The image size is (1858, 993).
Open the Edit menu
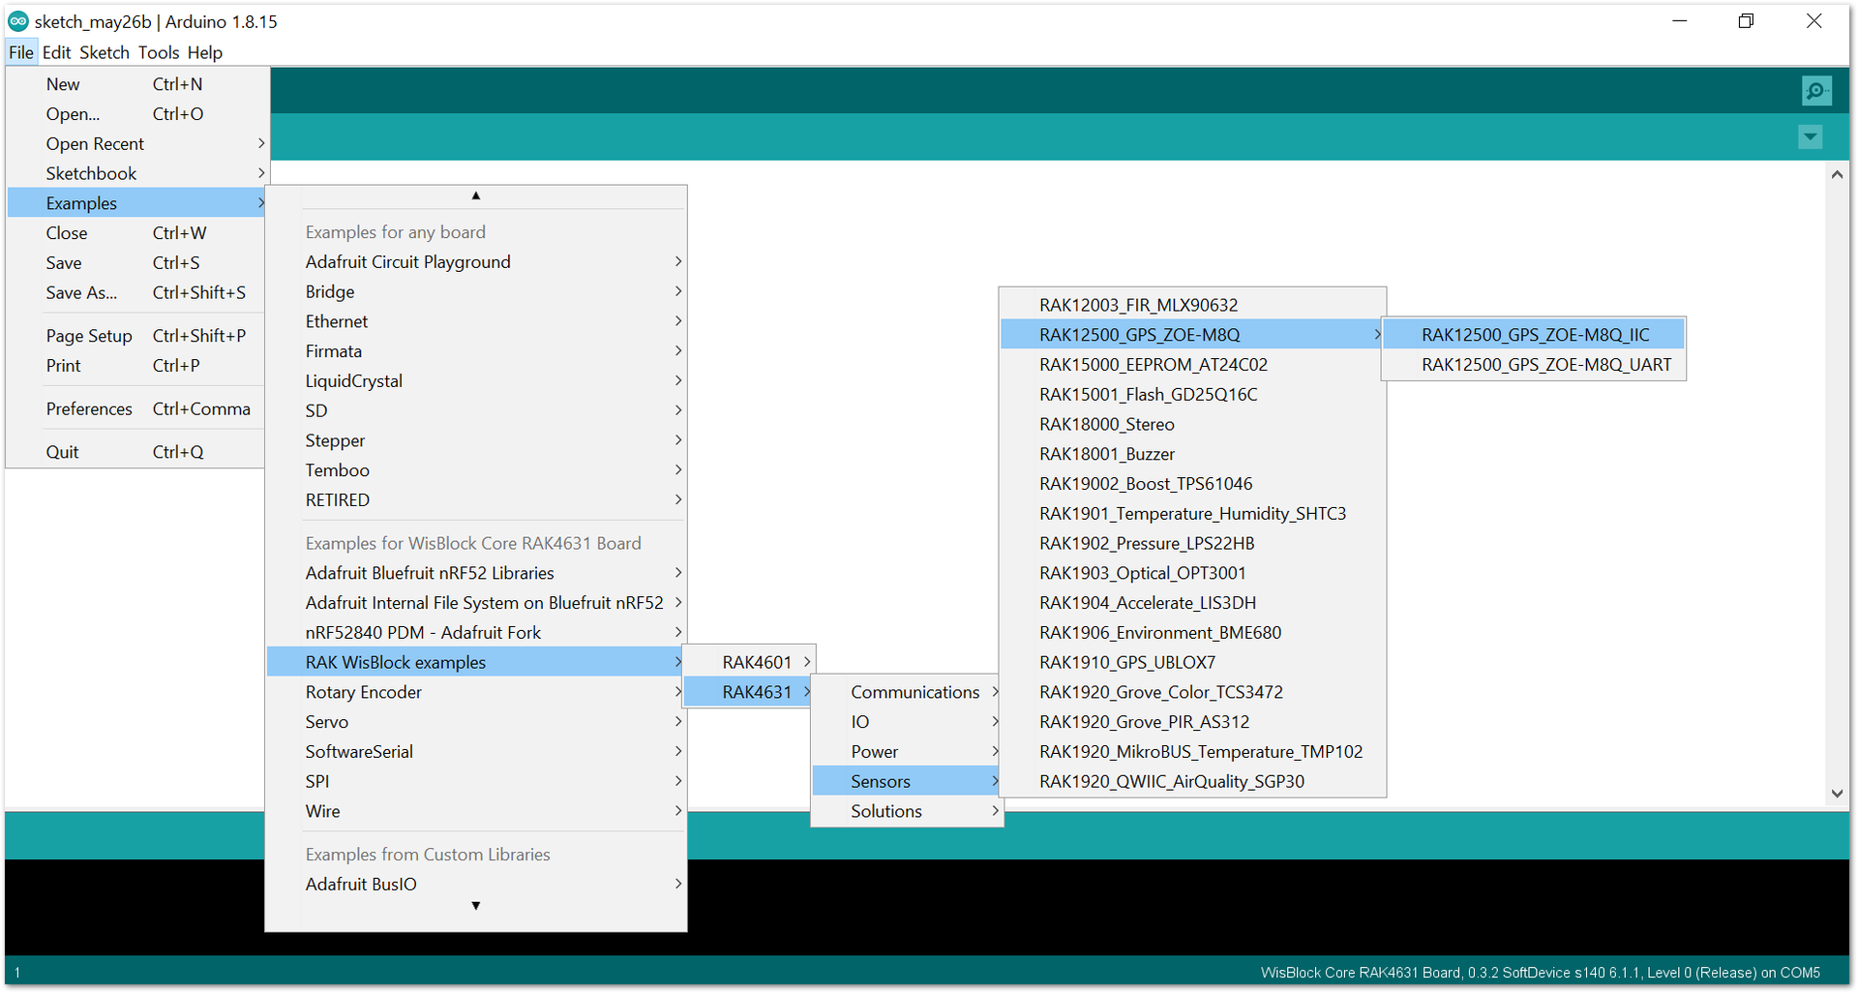[57, 52]
